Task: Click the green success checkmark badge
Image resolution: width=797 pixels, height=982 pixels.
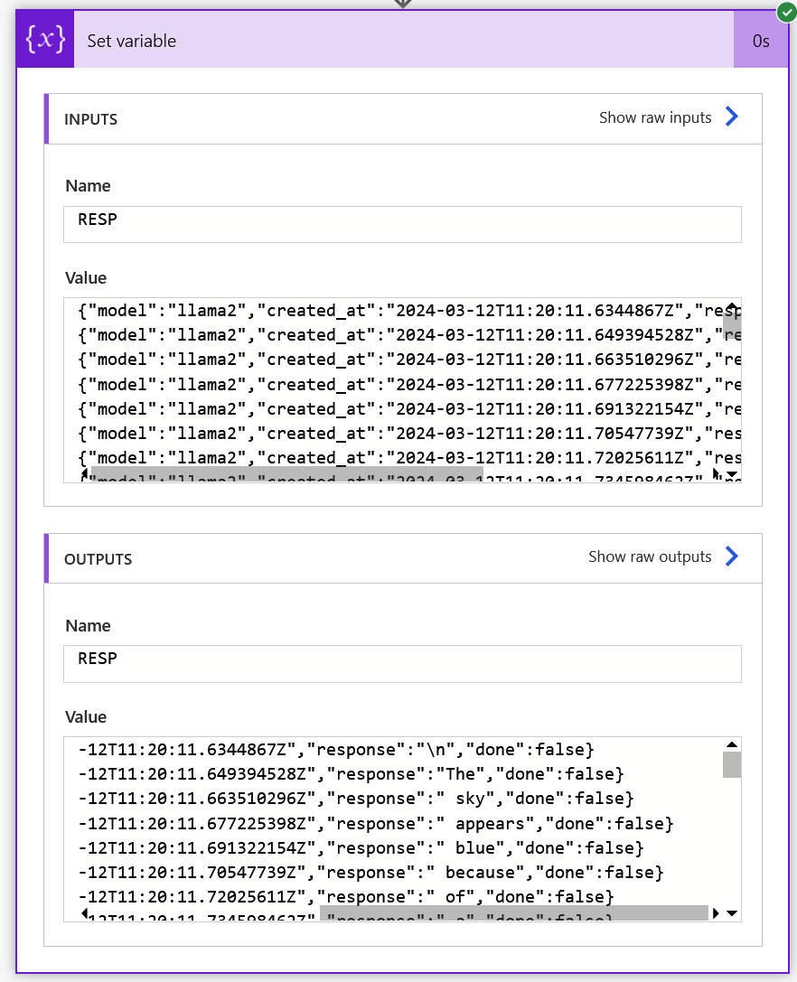Action: tap(786, 12)
